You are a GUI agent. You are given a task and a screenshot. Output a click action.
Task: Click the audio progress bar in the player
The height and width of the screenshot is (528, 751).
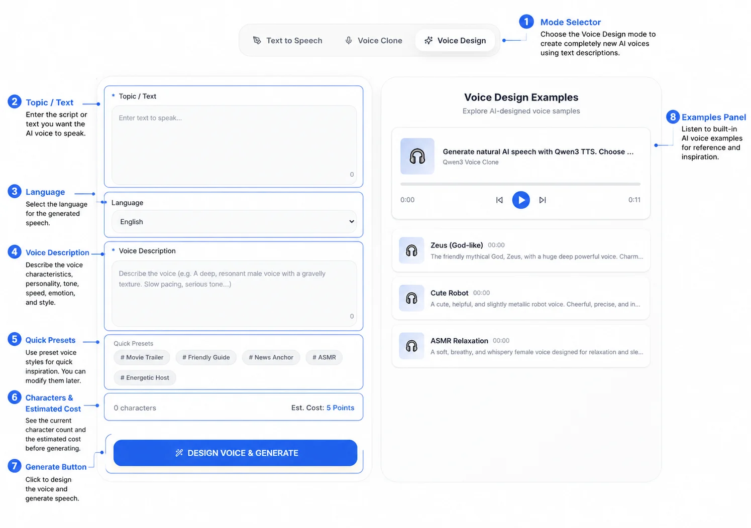pos(520,184)
